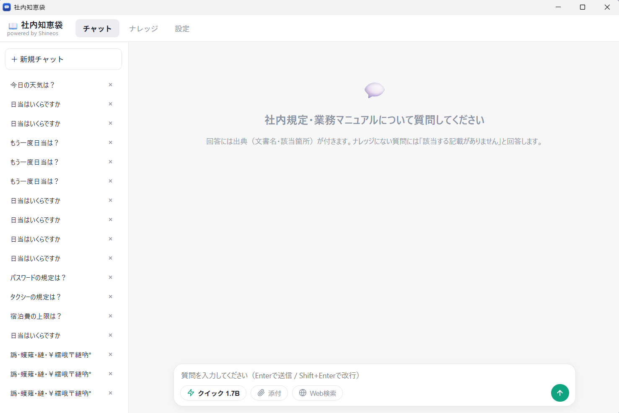Delete the 今日の天気は？ chat
The image size is (619, 413).
pos(111,85)
